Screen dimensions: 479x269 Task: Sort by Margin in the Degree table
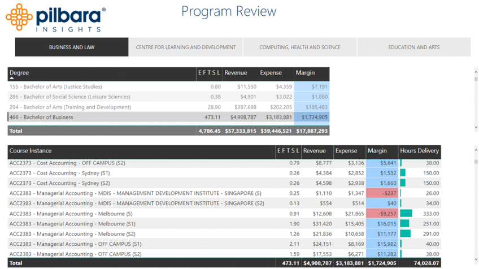[x=305, y=73]
